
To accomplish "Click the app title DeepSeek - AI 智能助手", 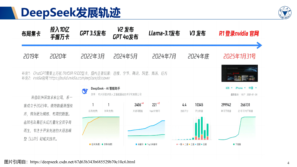I will pyautogui.click(x=106, y=88).
